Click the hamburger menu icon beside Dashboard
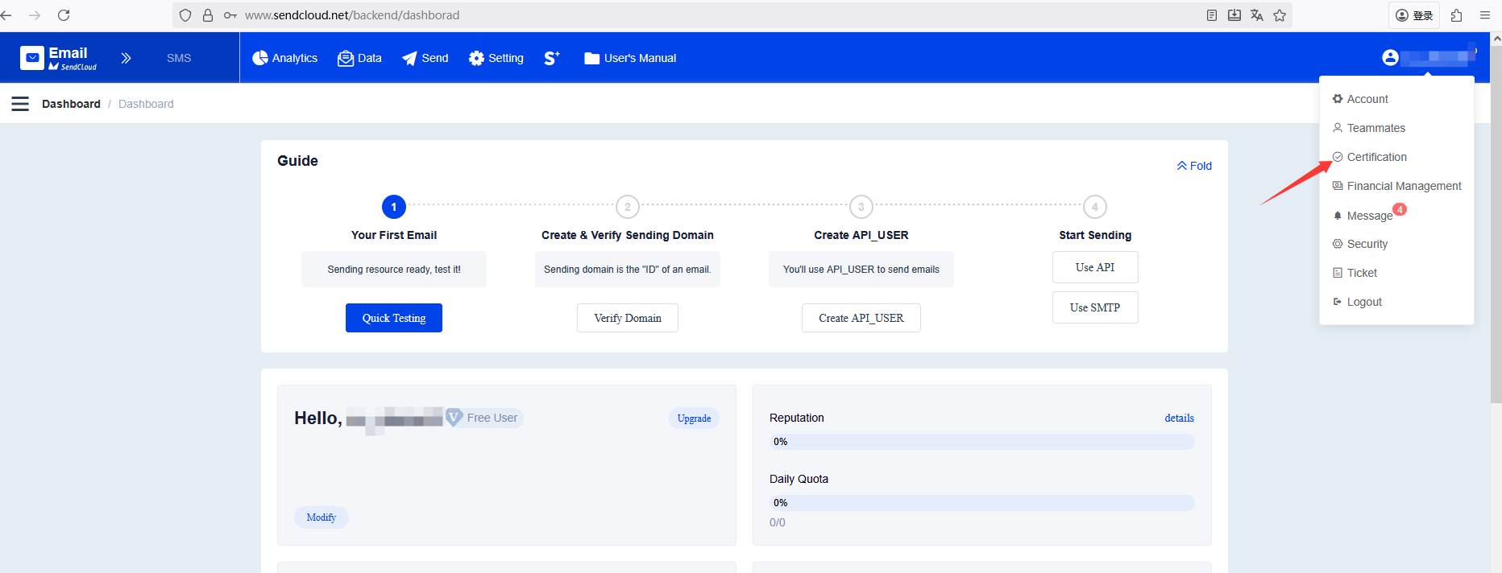This screenshot has height=573, width=1502. (20, 104)
